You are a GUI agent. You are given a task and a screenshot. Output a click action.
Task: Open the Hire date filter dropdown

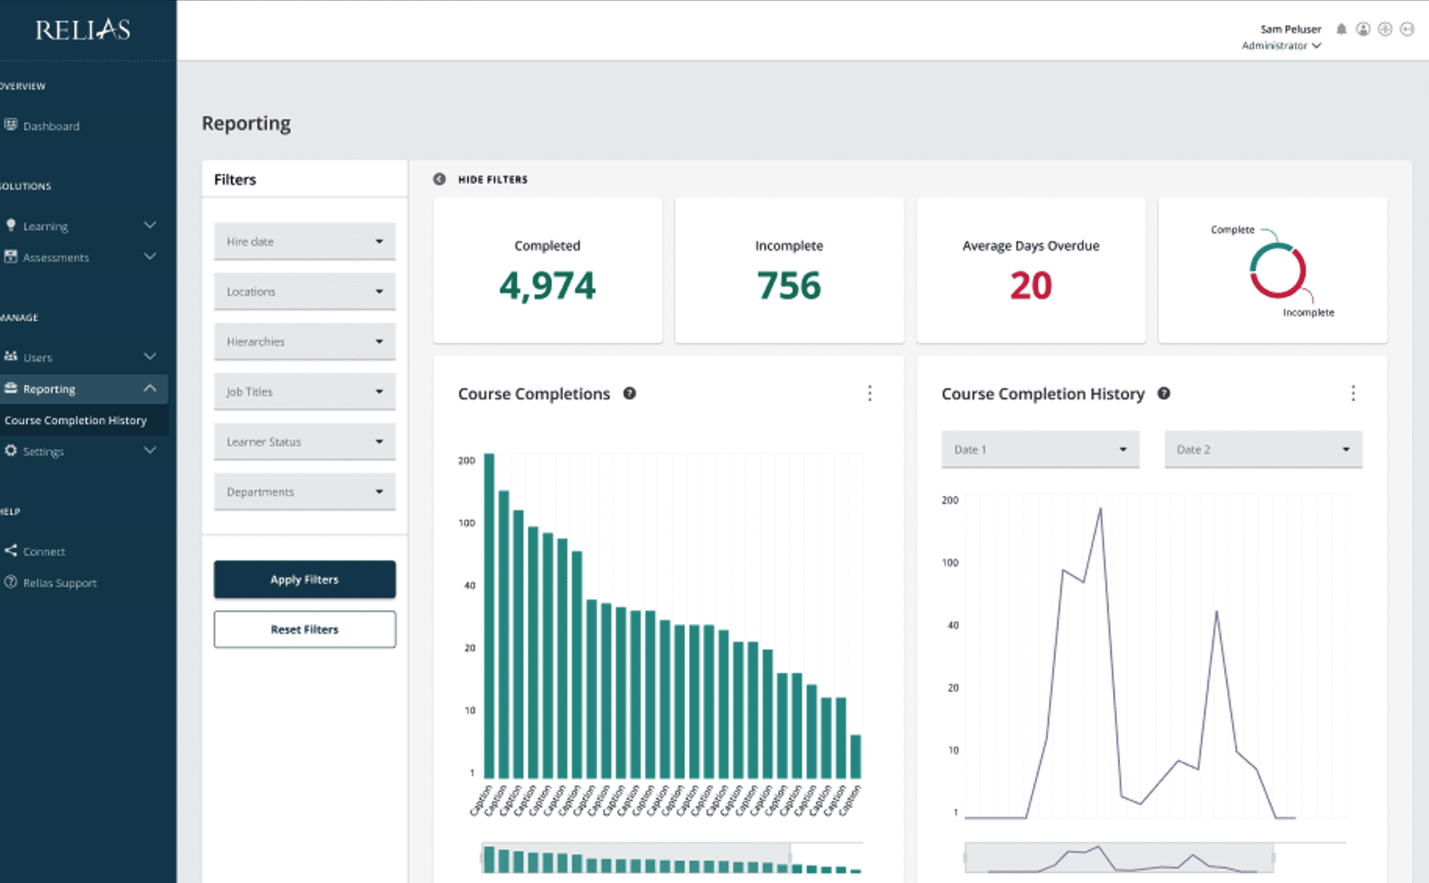tap(305, 241)
